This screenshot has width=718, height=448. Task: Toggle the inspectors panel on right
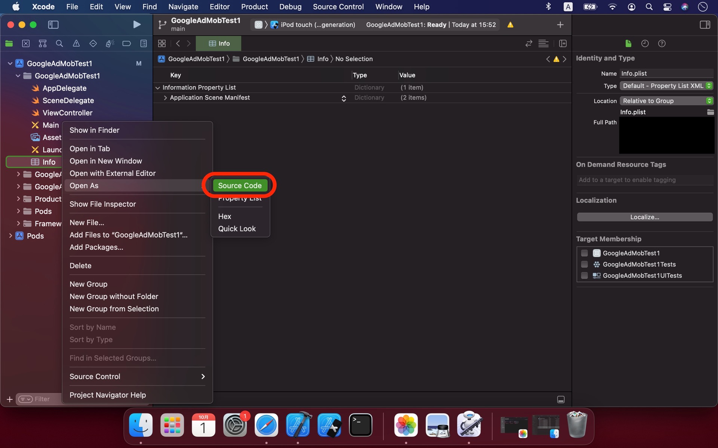click(705, 25)
